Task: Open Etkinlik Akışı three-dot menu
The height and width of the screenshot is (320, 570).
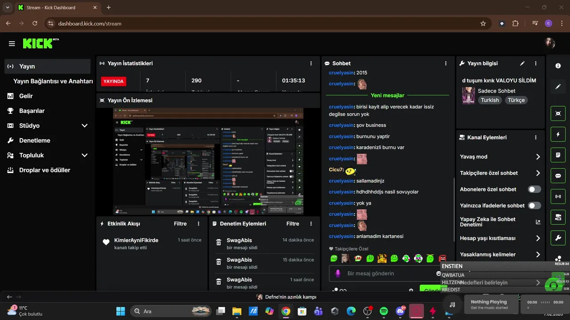Action: click(x=199, y=224)
